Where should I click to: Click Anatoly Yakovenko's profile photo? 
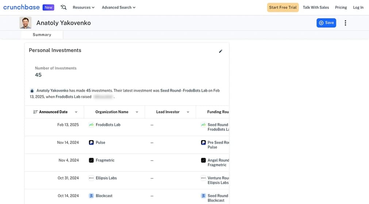26,23
